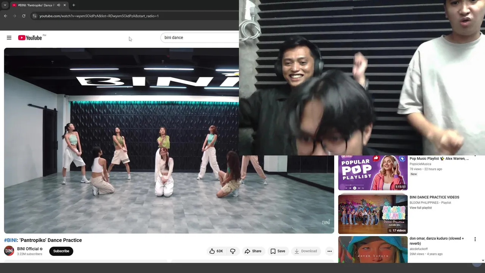The height and width of the screenshot is (273, 485).
Task: Go forward with the browser forward arrow
Action: point(15,16)
